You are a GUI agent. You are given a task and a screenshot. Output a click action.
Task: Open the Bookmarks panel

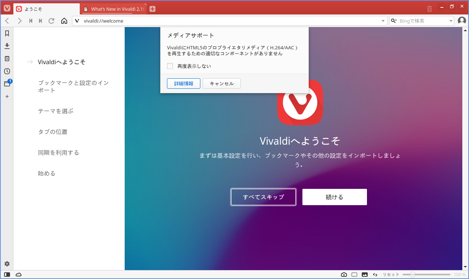point(7,33)
